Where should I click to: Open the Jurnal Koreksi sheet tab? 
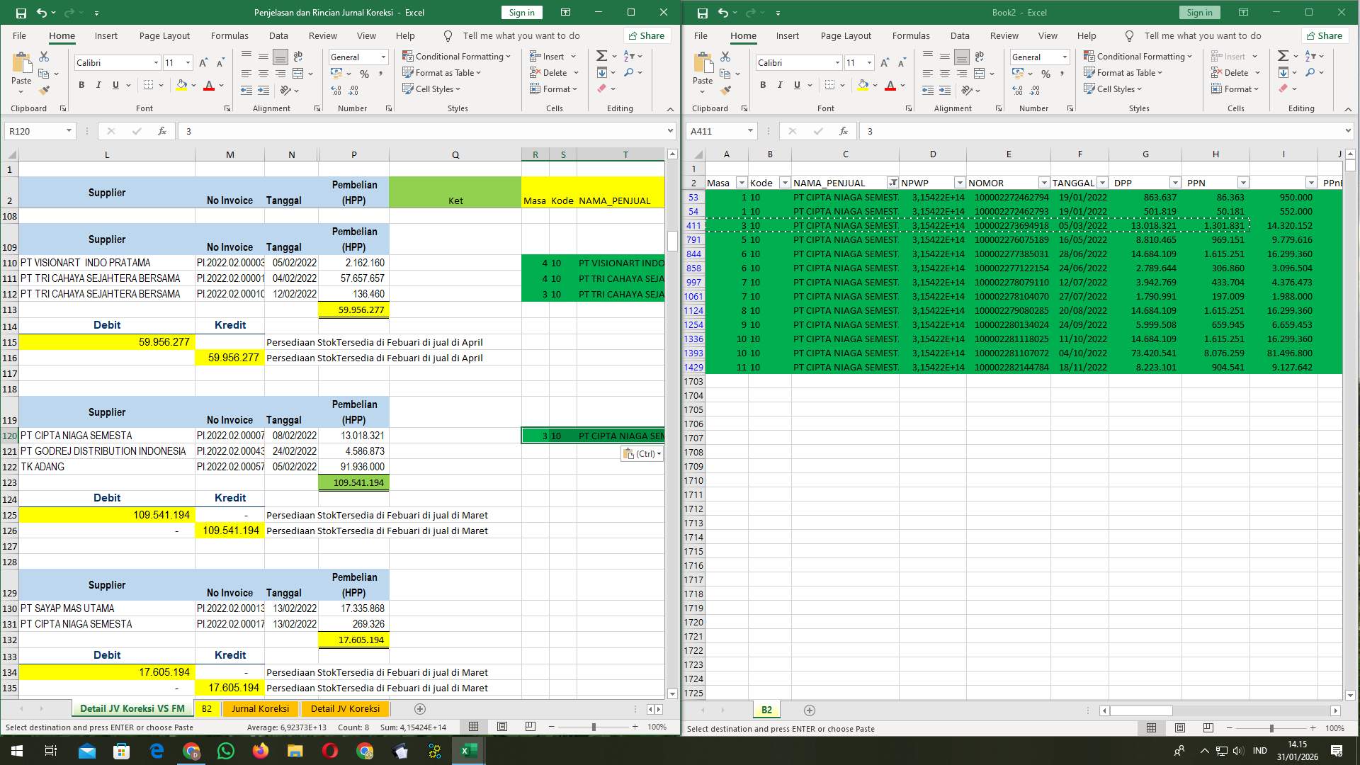click(x=260, y=708)
